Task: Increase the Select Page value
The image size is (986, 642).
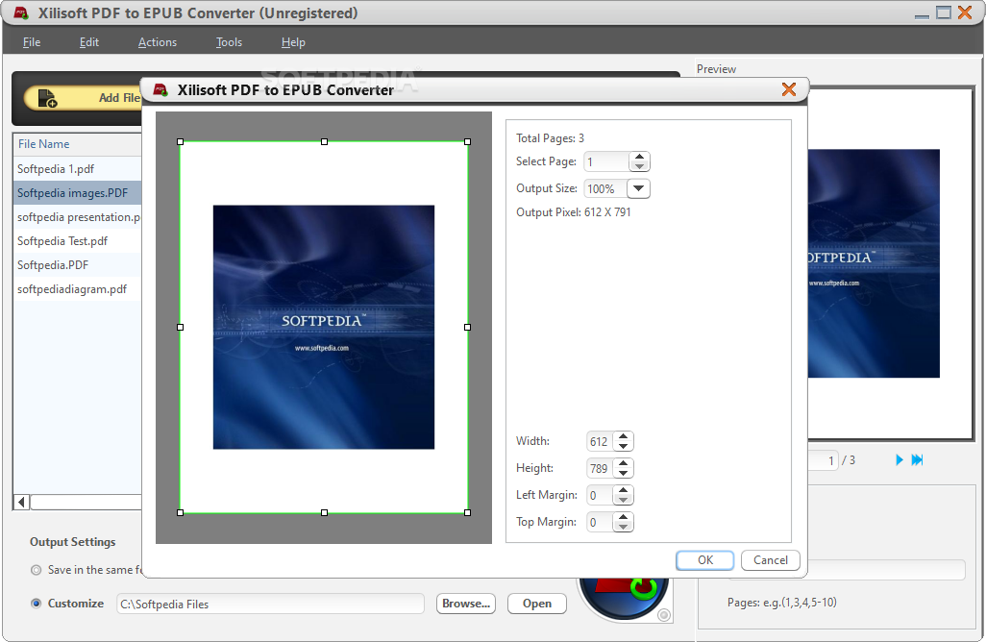Action: [639, 158]
